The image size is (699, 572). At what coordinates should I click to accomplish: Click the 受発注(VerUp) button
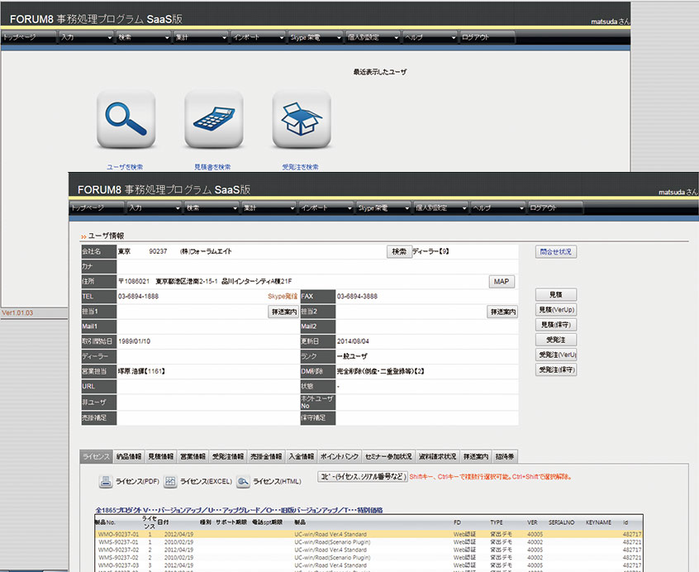click(556, 355)
